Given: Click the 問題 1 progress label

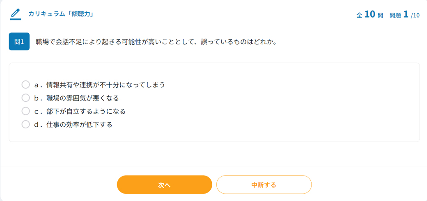Looking at the screenshot, I should tap(399, 15).
